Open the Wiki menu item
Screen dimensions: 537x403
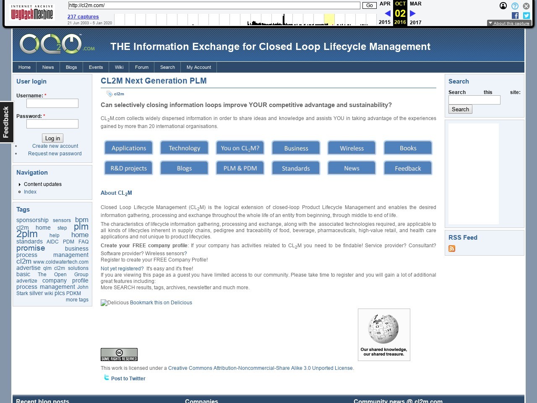coord(119,67)
